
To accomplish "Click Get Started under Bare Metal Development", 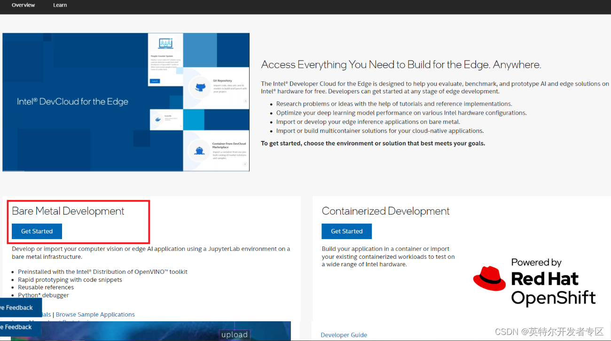I will coord(36,231).
